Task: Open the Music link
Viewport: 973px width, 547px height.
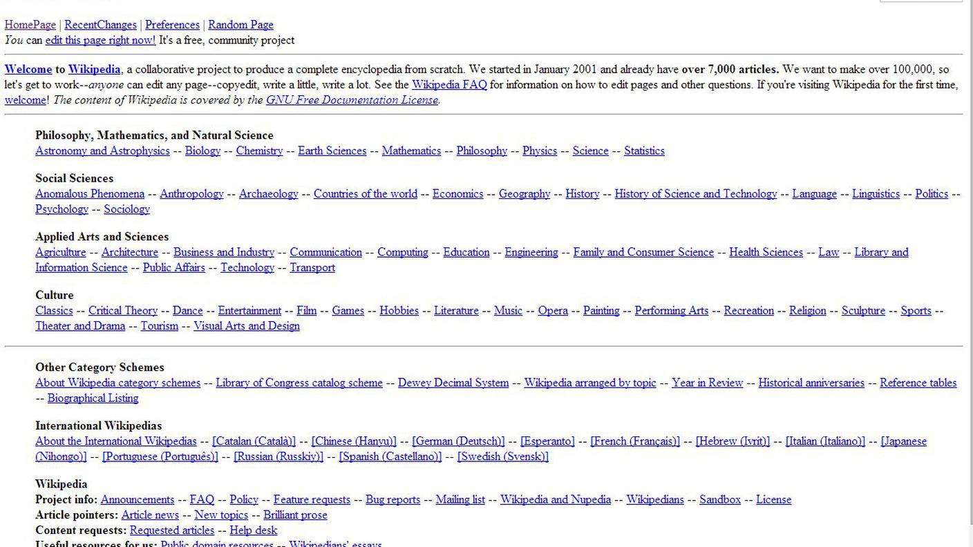Action: (x=508, y=311)
